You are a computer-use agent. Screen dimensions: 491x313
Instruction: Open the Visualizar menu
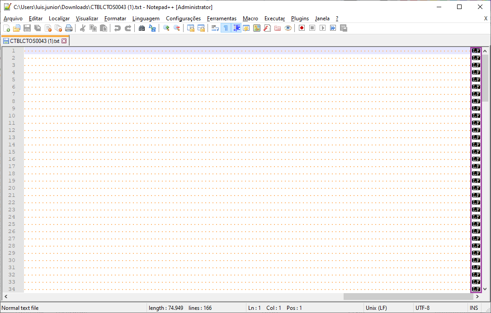87,19
